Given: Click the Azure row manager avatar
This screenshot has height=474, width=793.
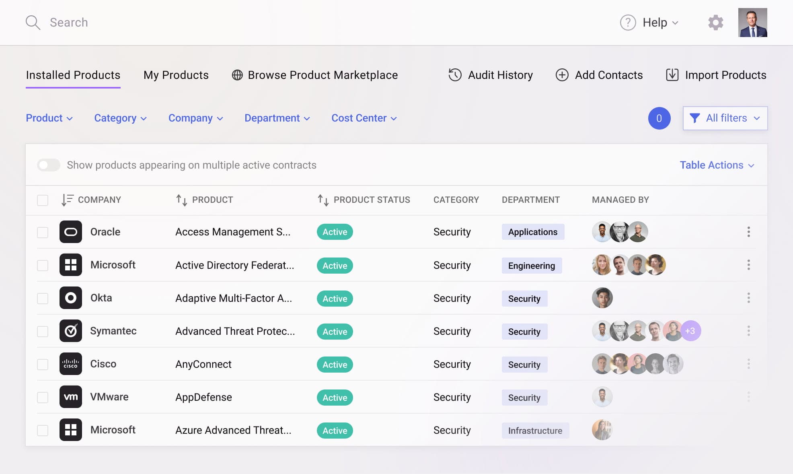Looking at the screenshot, I should click(602, 430).
